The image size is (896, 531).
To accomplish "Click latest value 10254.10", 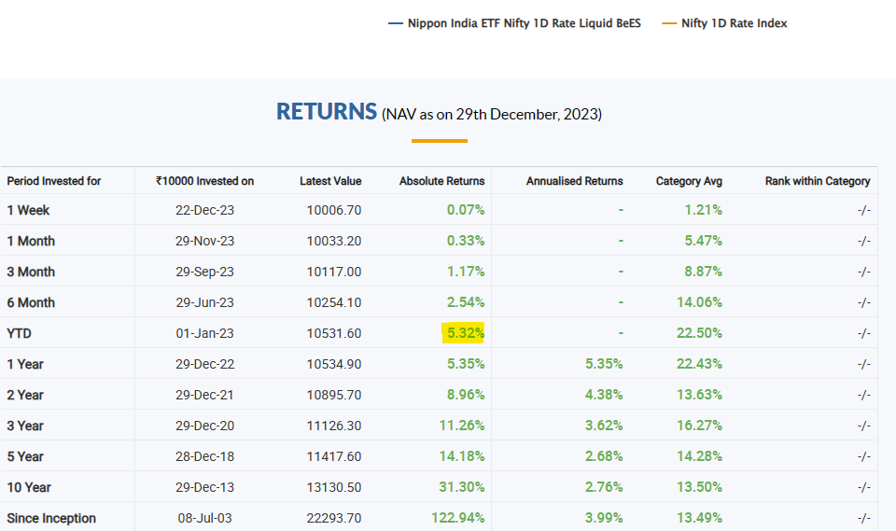I will (x=334, y=303).
